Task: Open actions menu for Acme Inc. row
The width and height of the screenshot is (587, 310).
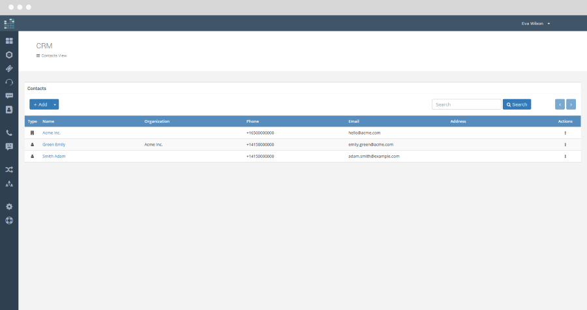Action: (565, 133)
